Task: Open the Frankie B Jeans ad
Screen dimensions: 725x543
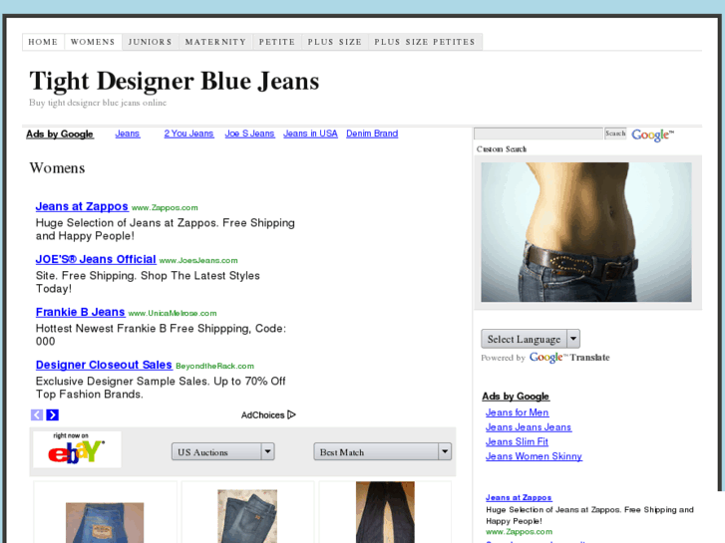Action: point(81,312)
